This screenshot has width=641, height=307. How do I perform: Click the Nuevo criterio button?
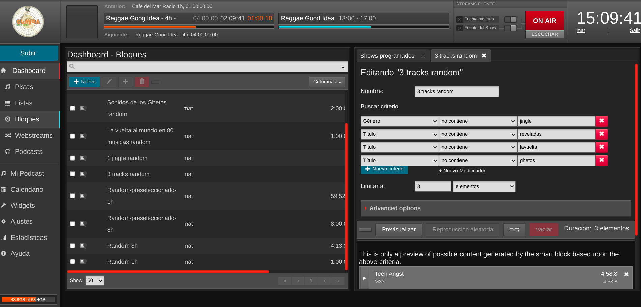384,169
